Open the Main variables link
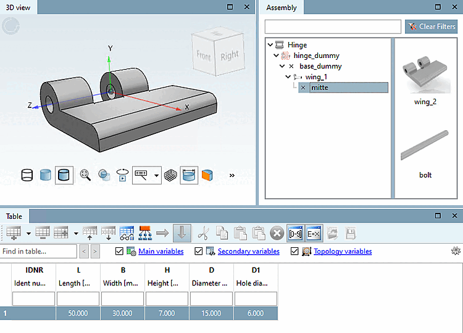 click(x=161, y=252)
